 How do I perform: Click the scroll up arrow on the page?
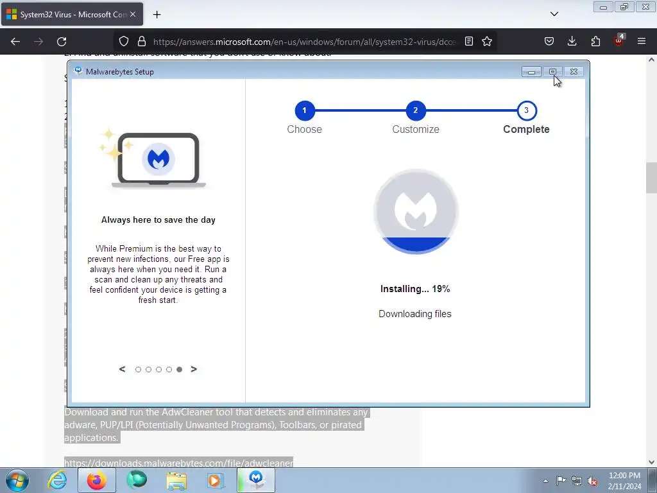[651, 60]
